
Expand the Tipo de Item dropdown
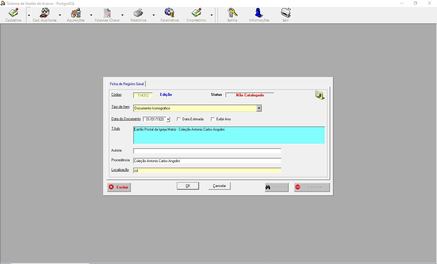259,108
